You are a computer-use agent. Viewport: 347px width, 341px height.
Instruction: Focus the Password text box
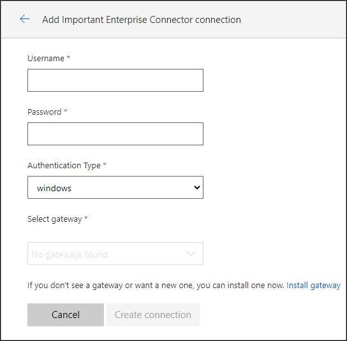tap(115, 134)
